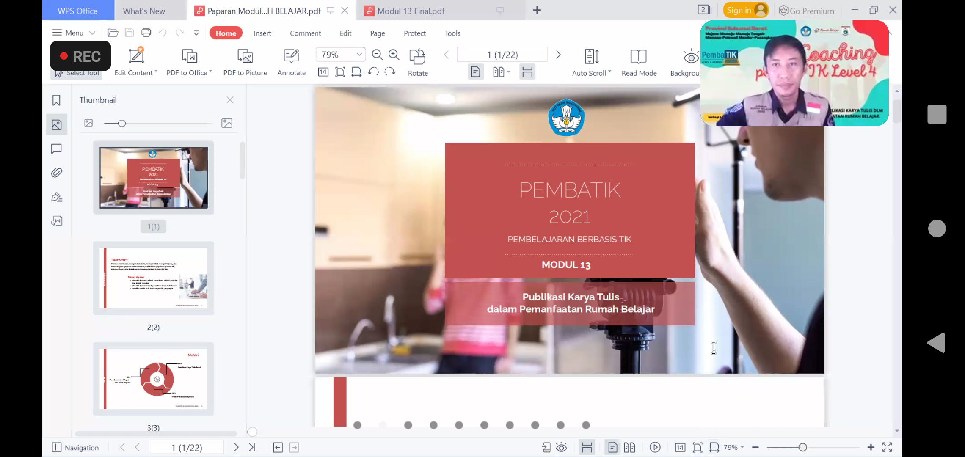The image size is (965, 457).
Task: Click Go Premium
Action: [807, 11]
